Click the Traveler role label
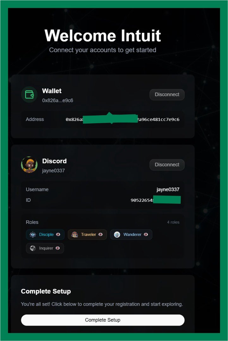228x341 pixels. pyautogui.click(x=89, y=234)
